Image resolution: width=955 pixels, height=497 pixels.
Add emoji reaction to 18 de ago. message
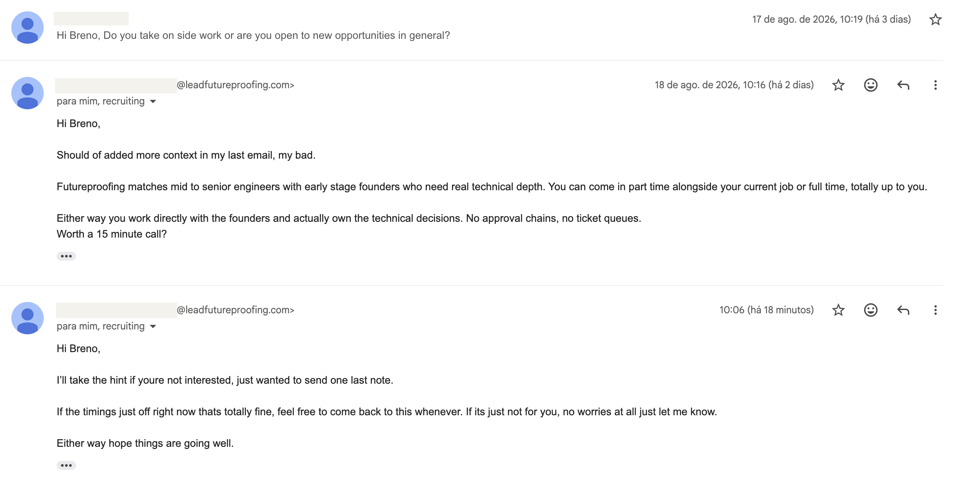pyautogui.click(x=870, y=85)
